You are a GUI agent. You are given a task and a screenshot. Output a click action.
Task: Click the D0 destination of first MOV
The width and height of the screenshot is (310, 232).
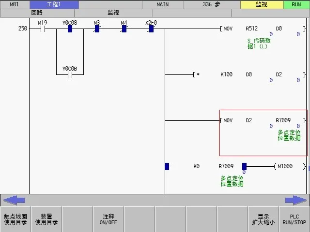(x=279, y=29)
